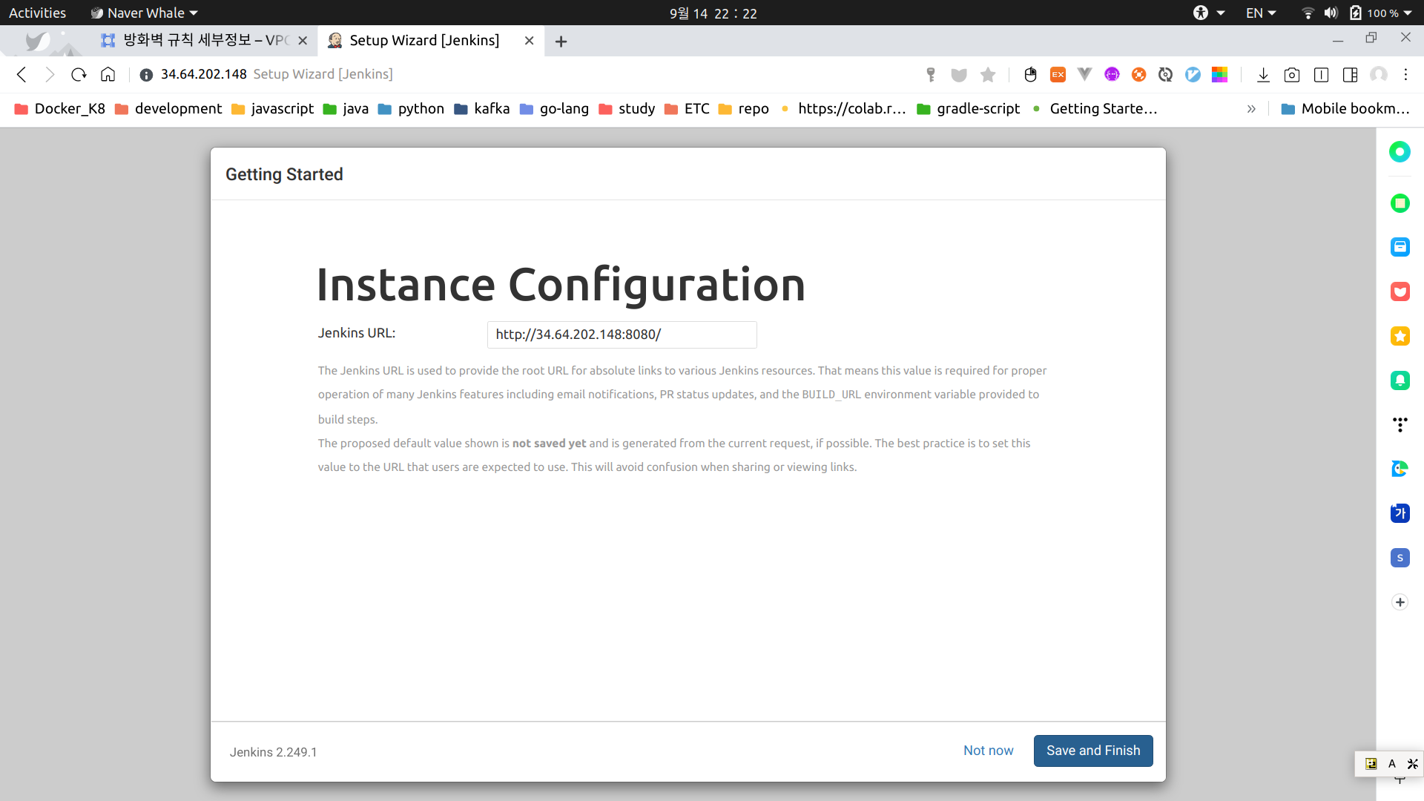The image size is (1424, 801).
Task: Open the downloads icon in toolbar
Action: pos(1263,74)
